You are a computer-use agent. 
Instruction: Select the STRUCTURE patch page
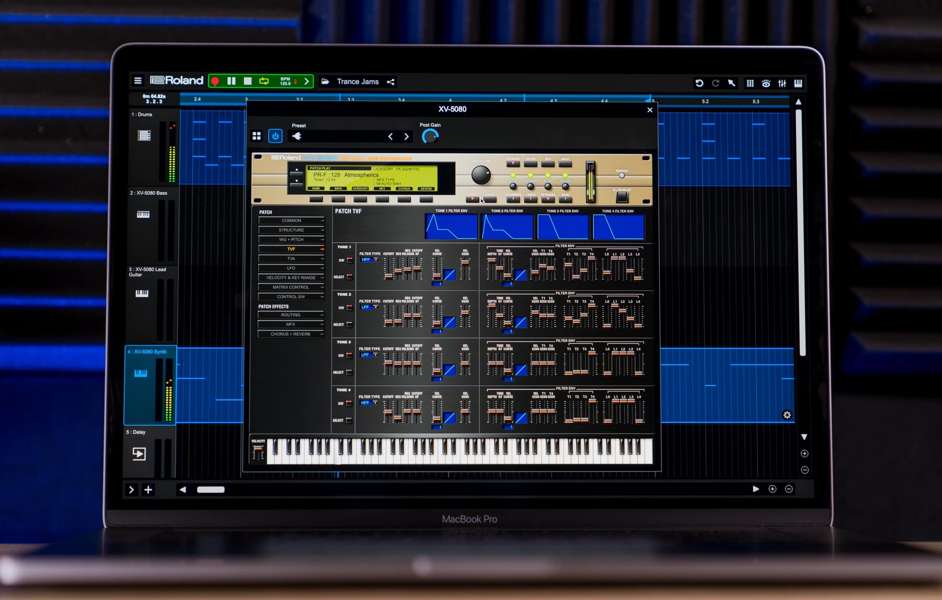291,230
